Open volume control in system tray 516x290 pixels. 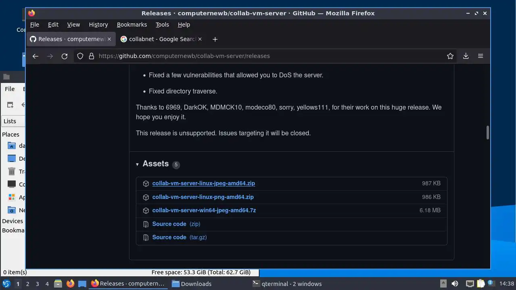(x=455, y=284)
